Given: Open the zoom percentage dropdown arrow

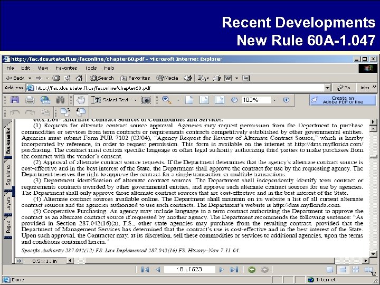Looking at the screenshot, I should pos(274,100).
